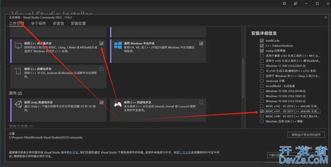
Task: Click the Windows logo workload icon
Action: pos(118,45)
